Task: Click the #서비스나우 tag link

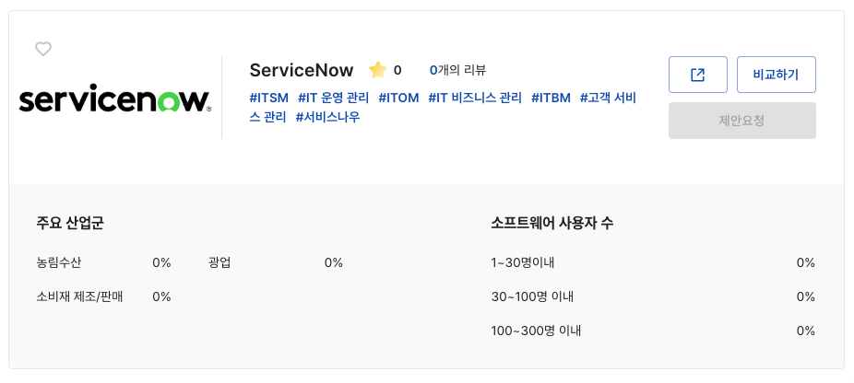Action: [x=327, y=117]
